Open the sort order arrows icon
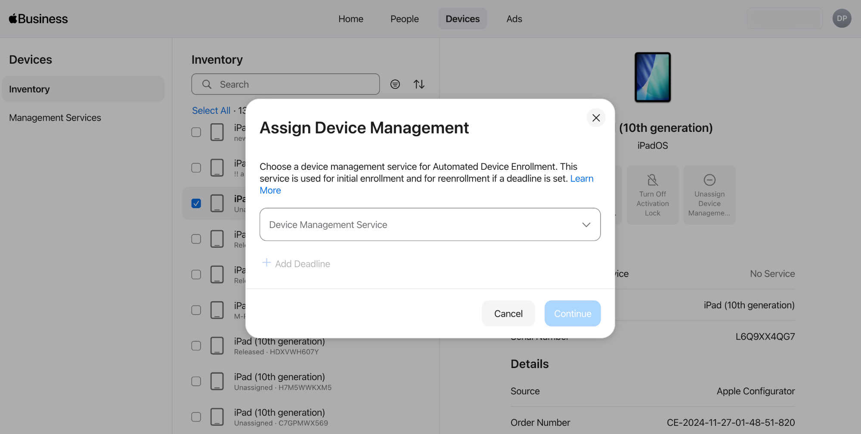 [x=419, y=84]
